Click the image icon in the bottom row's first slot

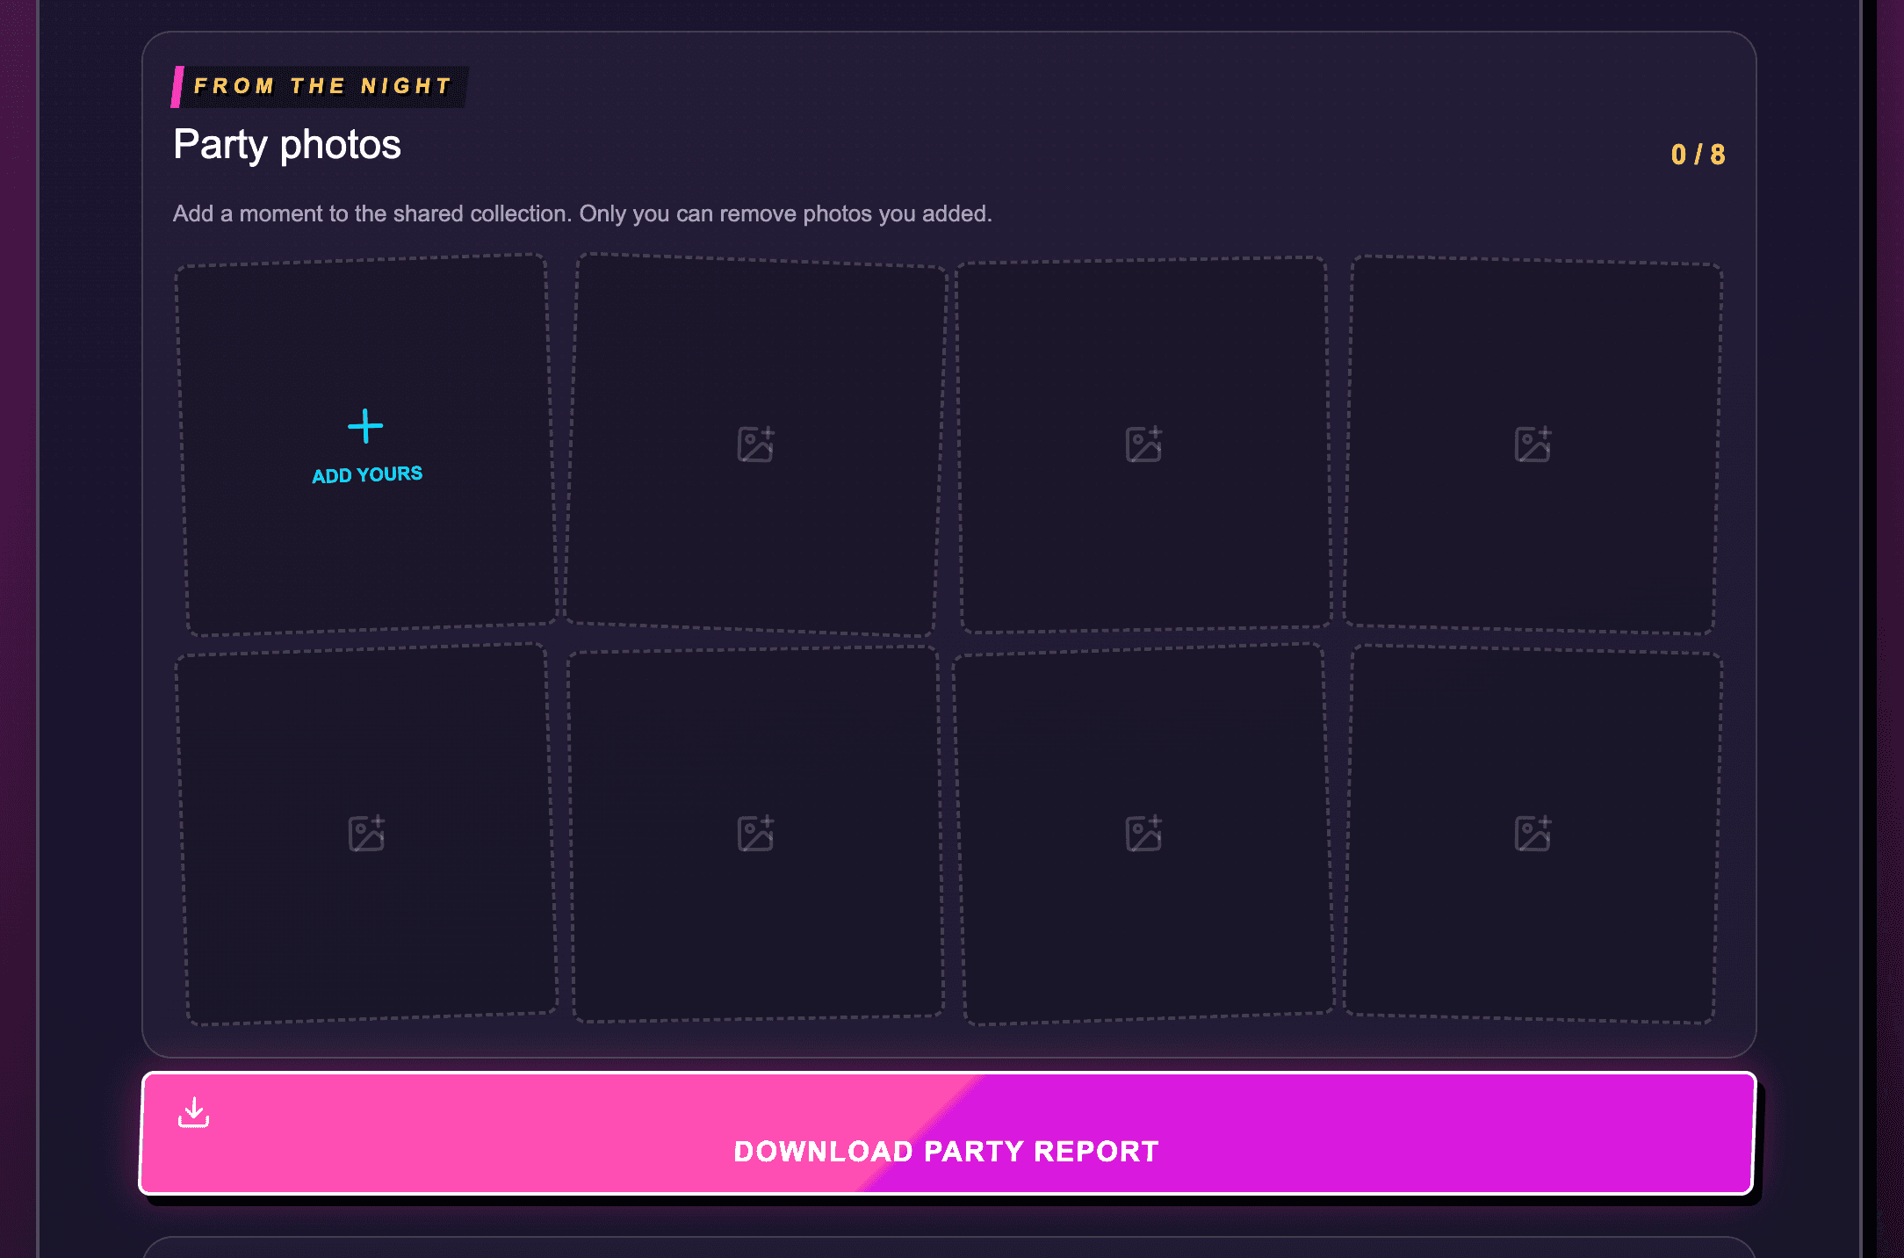(366, 834)
